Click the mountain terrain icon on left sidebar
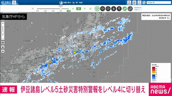The width and height of the screenshot is (172, 96). point(3,51)
